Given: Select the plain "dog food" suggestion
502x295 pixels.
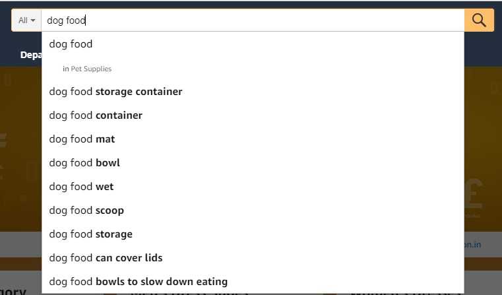Looking at the screenshot, I should [71, 44].
